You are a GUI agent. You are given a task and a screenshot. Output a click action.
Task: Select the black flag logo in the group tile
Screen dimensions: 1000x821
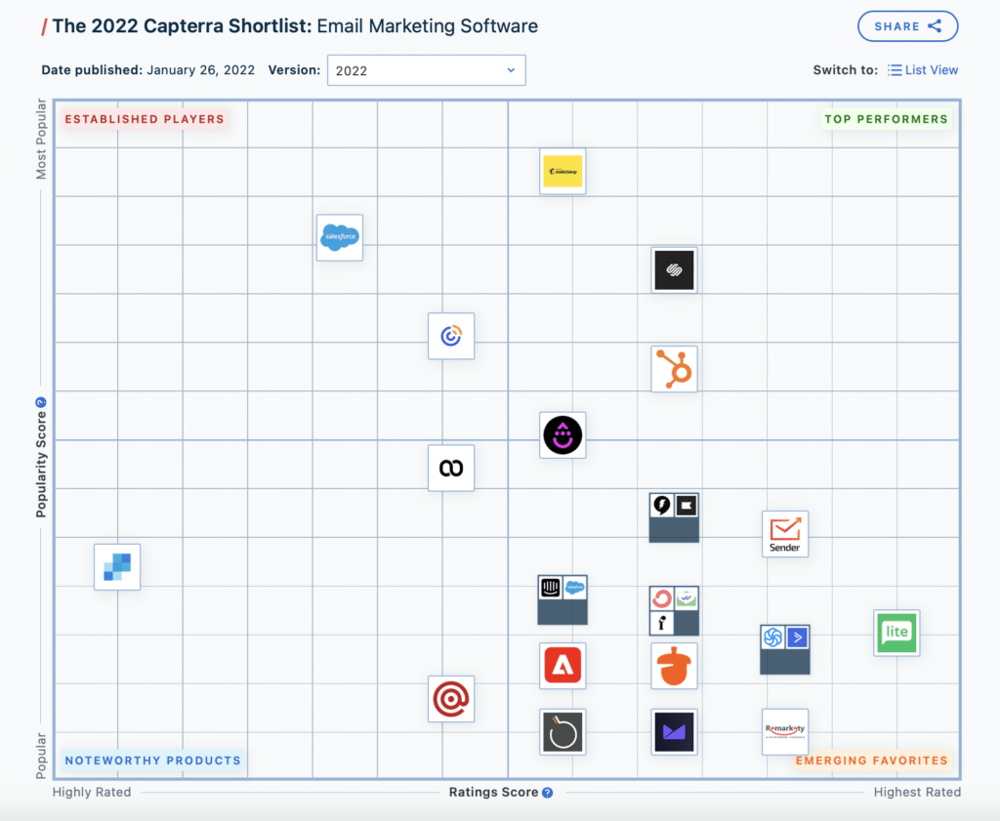click(687, 506)
